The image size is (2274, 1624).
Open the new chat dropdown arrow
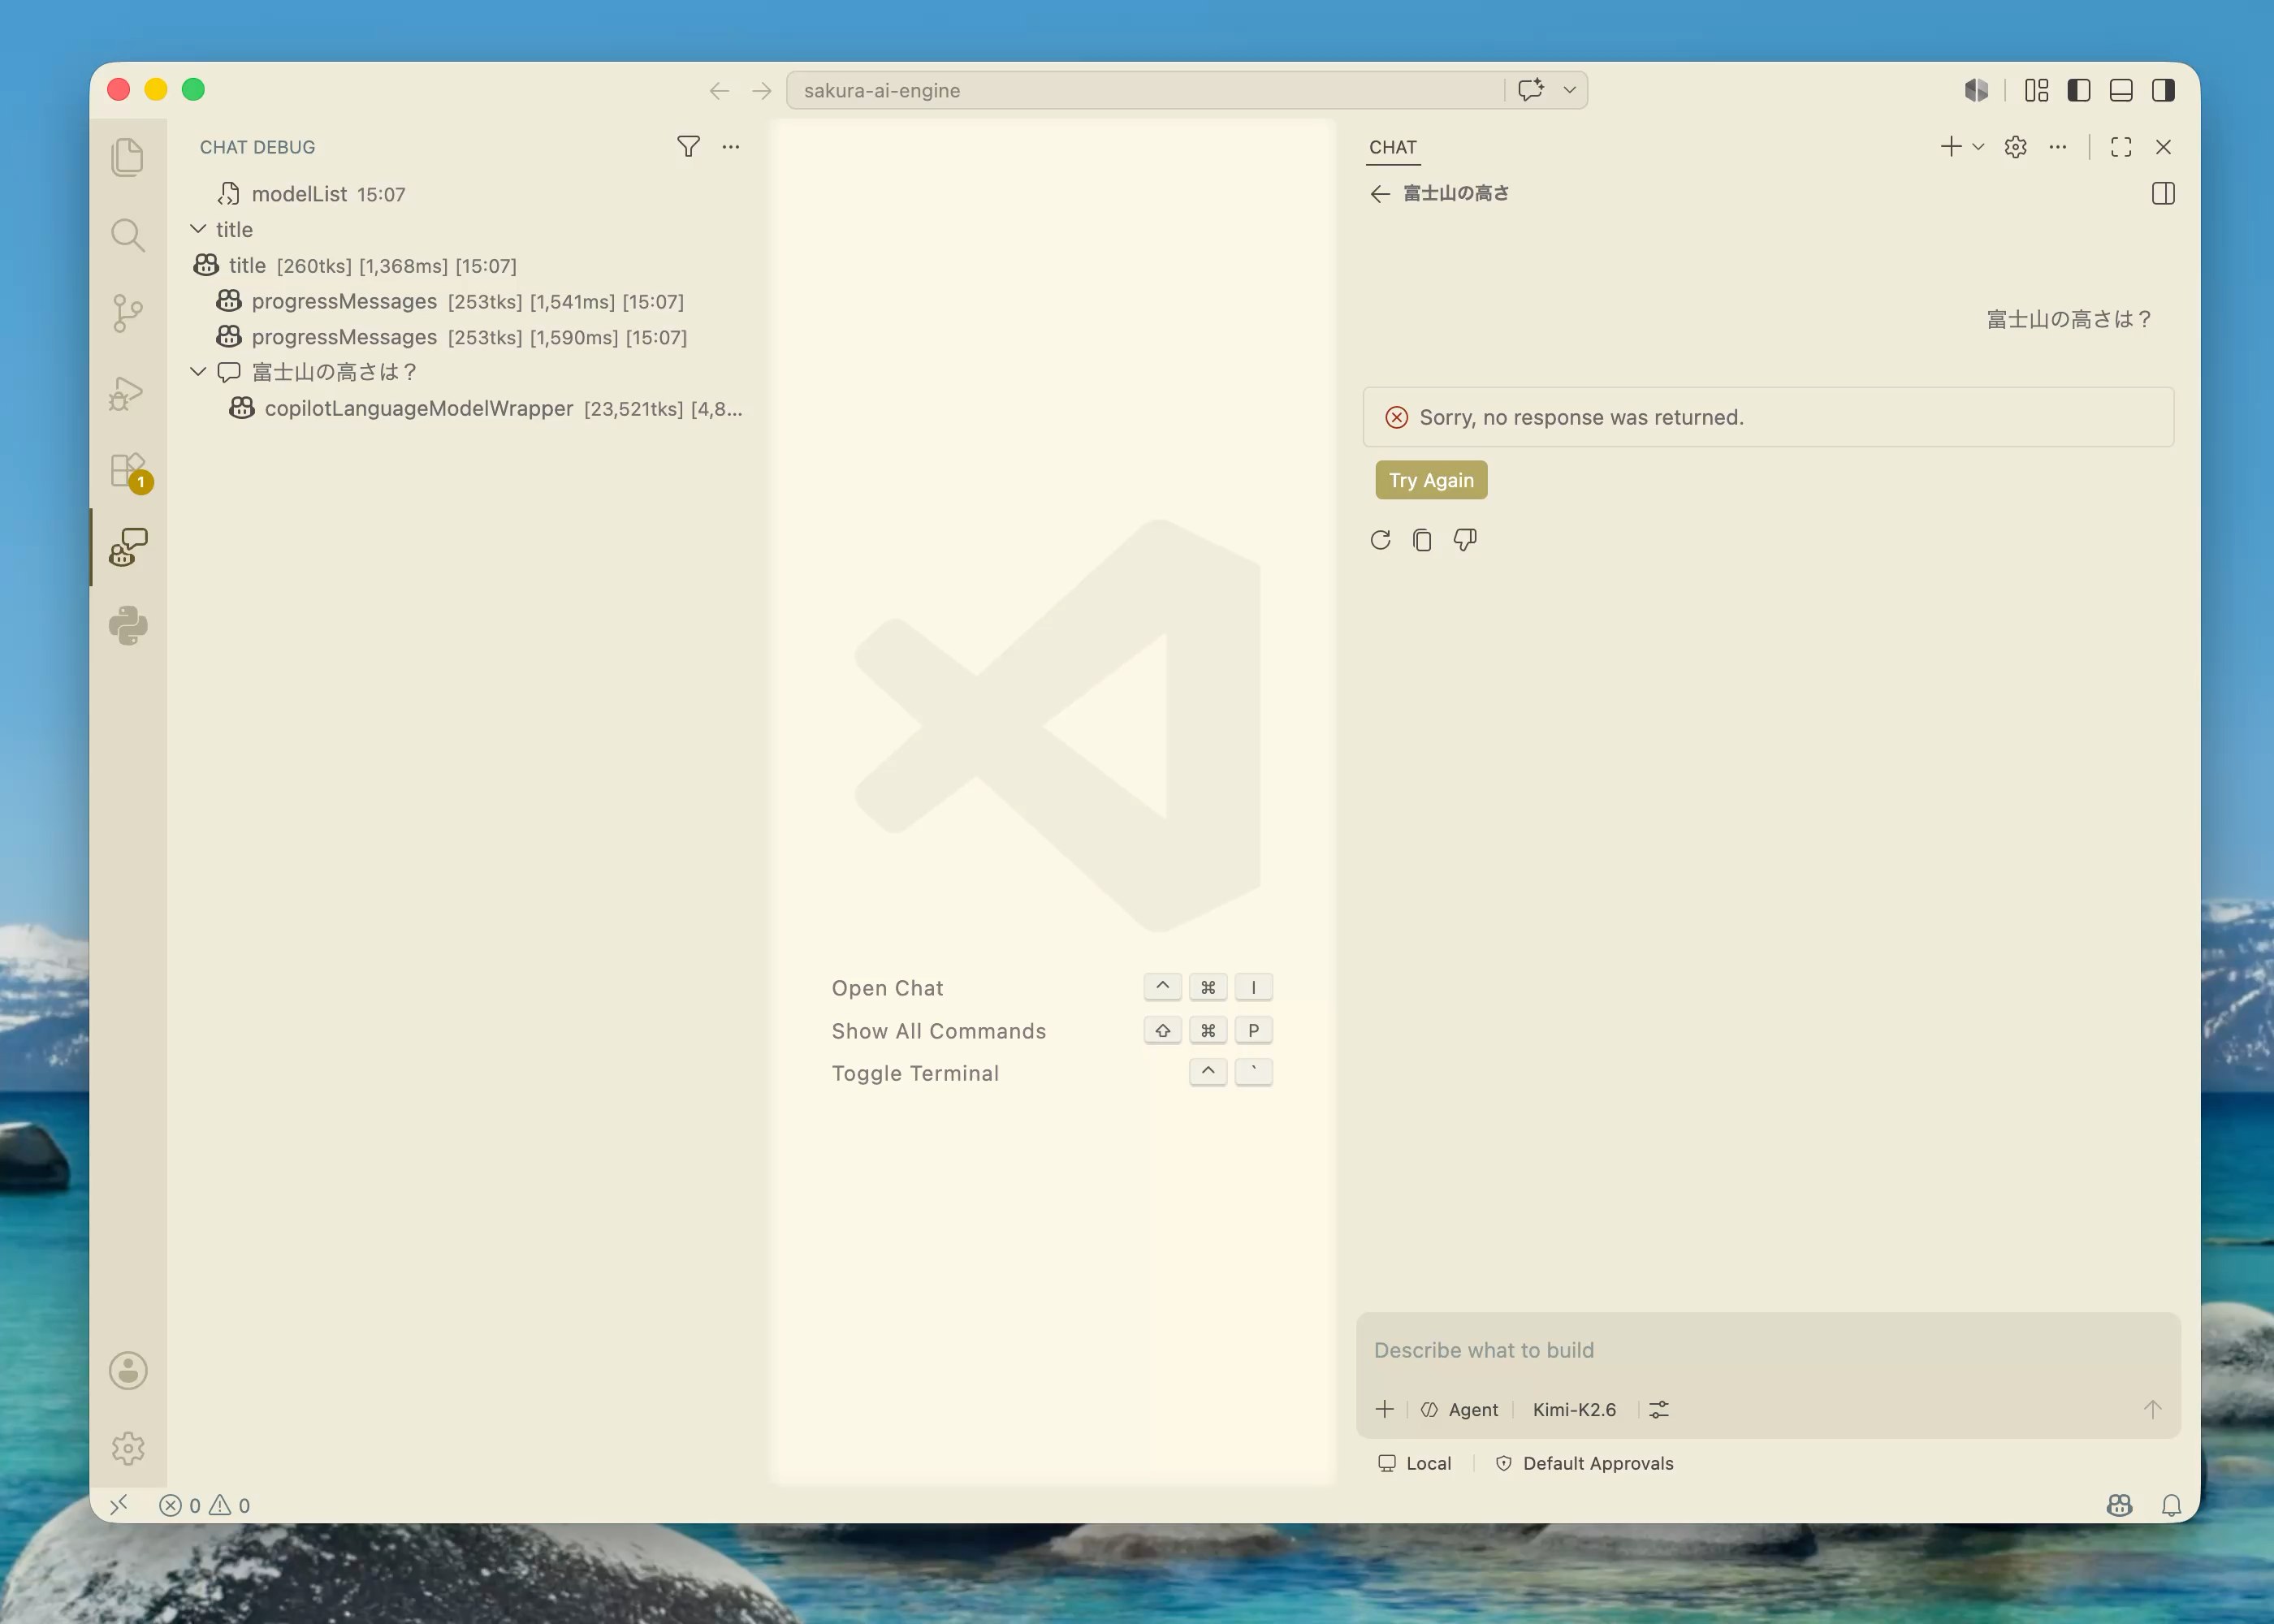(x=1978, y=147)
